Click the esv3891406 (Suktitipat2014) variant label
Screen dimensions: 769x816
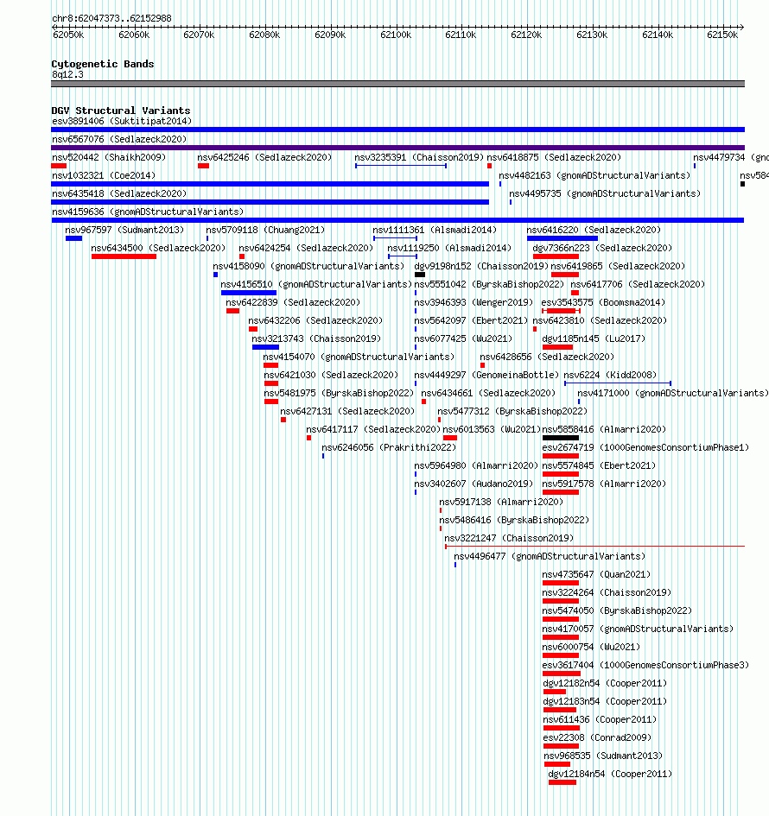pos(122,121)
